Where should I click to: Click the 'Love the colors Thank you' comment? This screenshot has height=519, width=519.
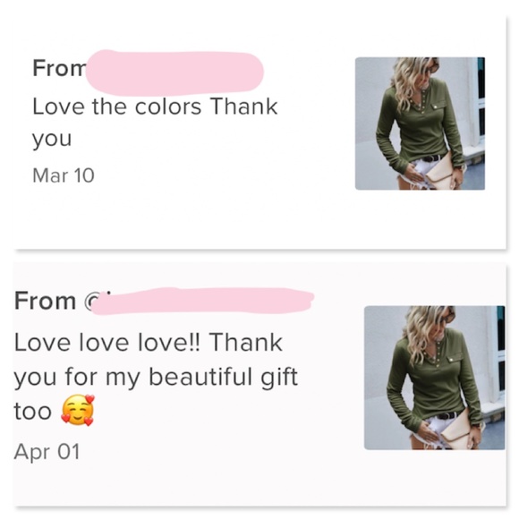(x=155, y=123)
